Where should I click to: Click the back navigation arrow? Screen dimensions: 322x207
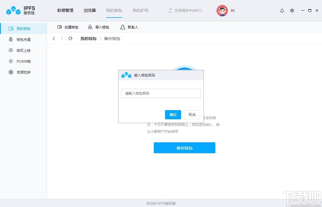pos(54,38)
